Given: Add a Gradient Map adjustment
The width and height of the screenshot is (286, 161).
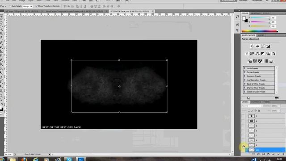Looking at the screenshot, I should 266,61.
